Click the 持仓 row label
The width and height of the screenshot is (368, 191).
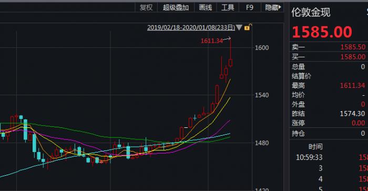(298, 134)
